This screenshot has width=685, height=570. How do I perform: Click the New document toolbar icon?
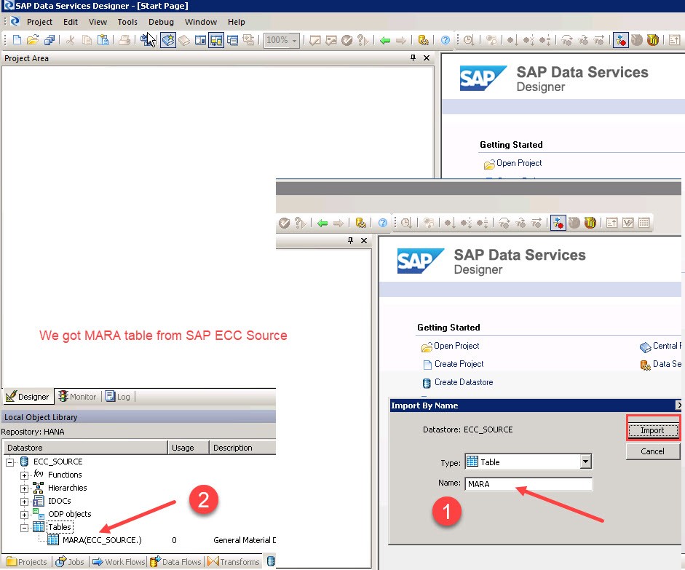tap(17, 40)
